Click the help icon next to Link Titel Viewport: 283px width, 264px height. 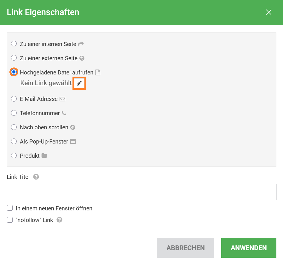pos(36,177)
